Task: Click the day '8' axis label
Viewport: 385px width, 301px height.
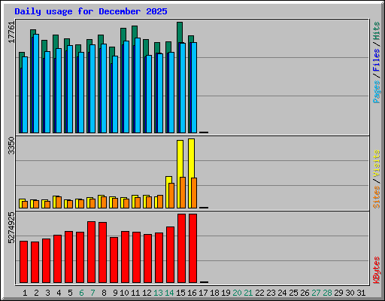Action: (104, 293)
